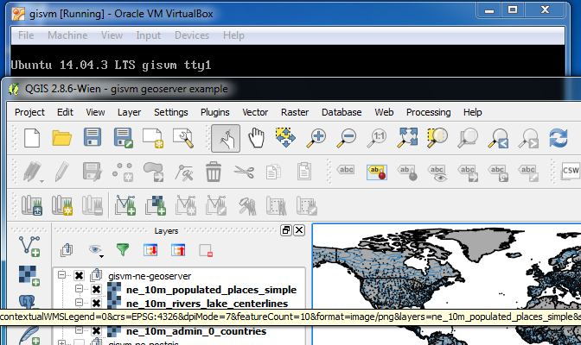Viewport: 581px width, 345px height.
Task: Collapse ne_10m_rivers_lake_centerlines layer node
Action: click(79, 302)
